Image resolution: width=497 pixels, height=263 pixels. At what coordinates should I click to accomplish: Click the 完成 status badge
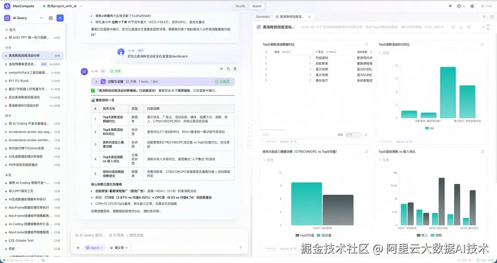coord(116,71)
